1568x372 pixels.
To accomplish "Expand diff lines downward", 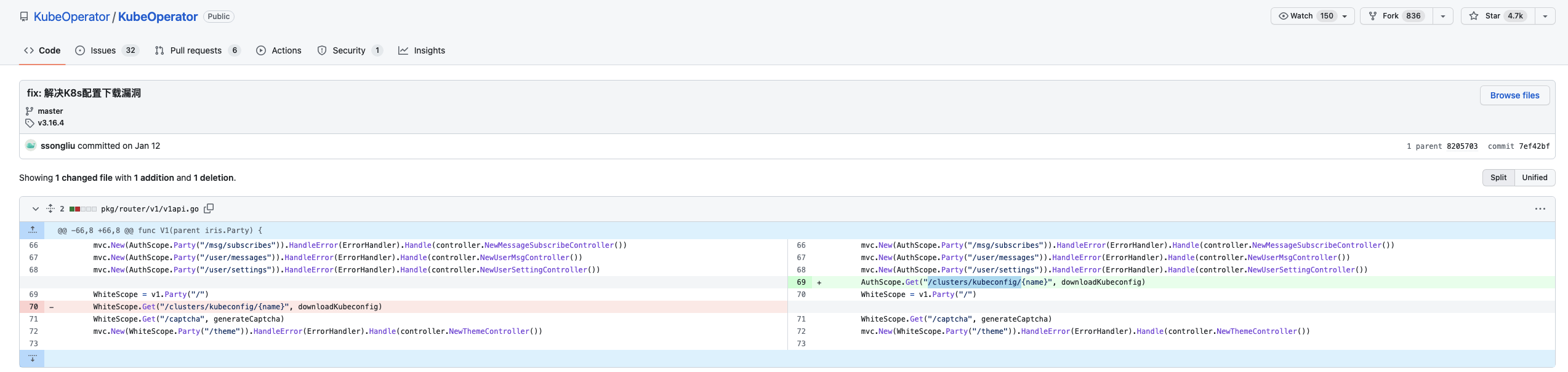I will [x=32, y=358].
